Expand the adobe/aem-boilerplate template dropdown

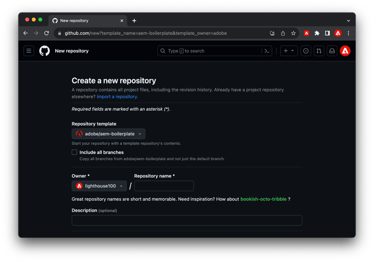(109, 134)
